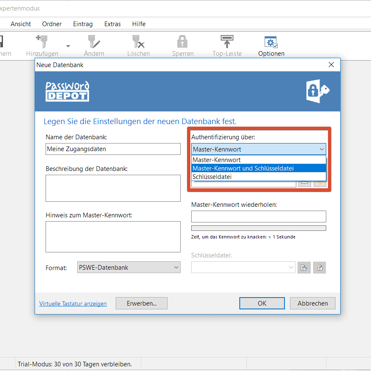This screenshot has width=371, height=371.
Task: Open the Eintrag menu
Action: pos(83,24)
